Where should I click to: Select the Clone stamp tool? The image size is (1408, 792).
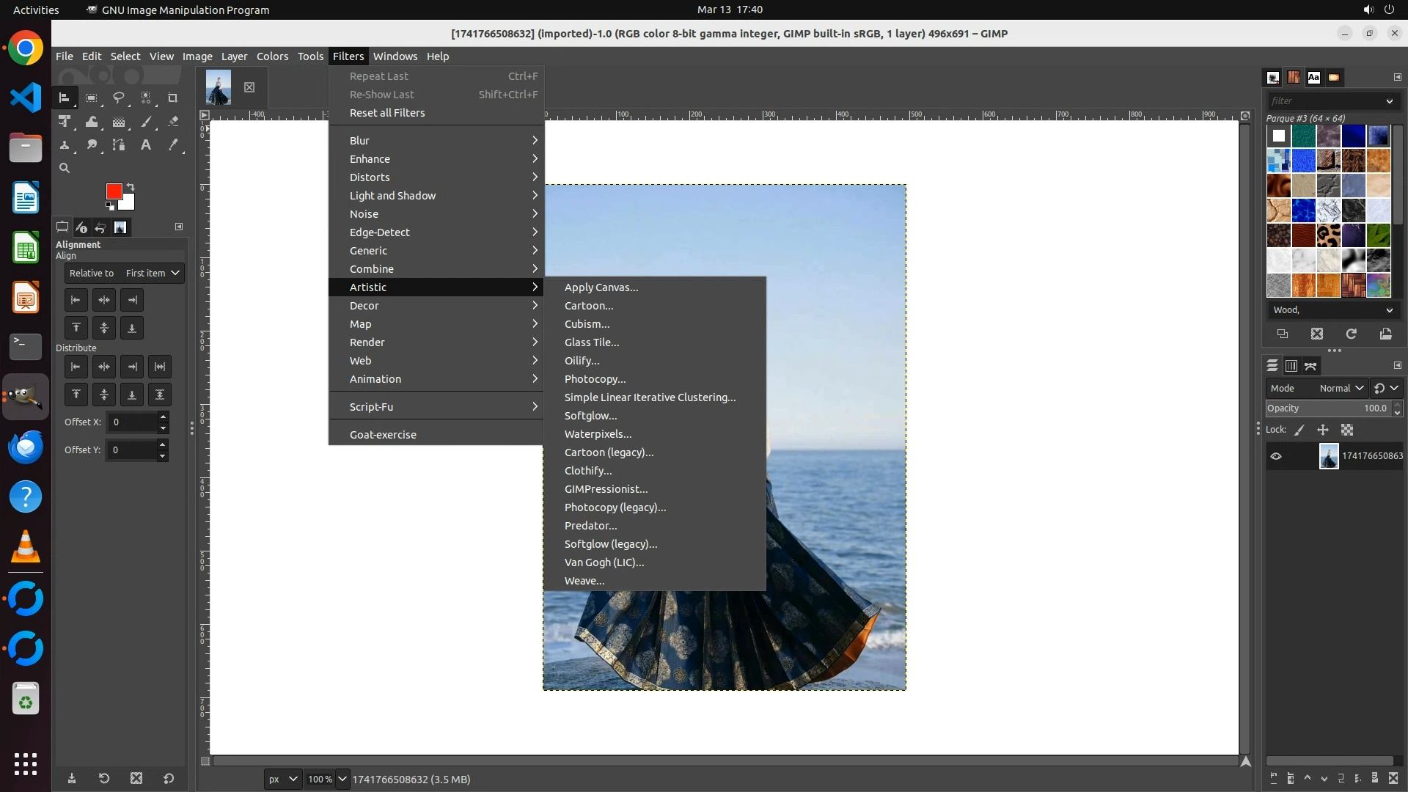point(65,145)
